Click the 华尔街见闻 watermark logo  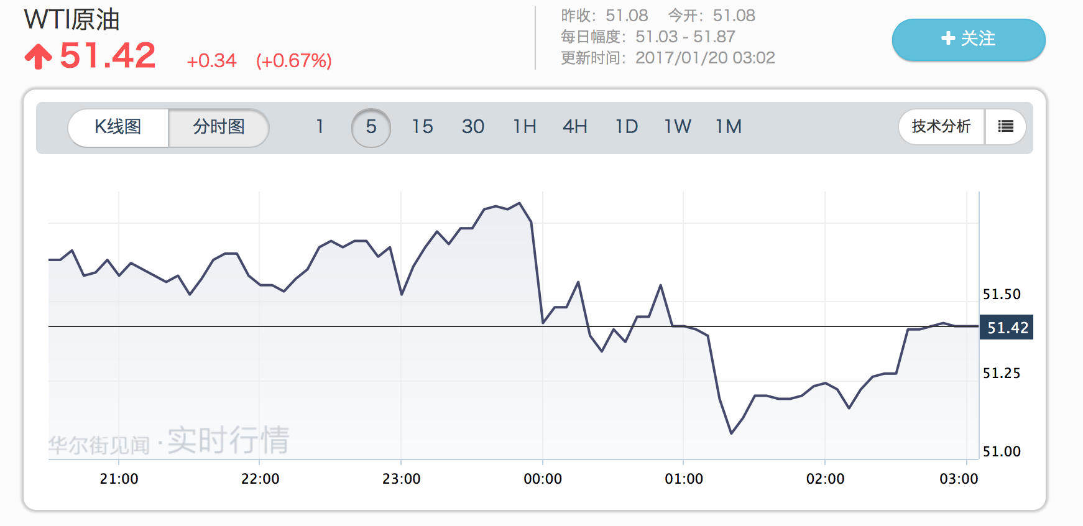pyautogui.click(x=99, y=444)
